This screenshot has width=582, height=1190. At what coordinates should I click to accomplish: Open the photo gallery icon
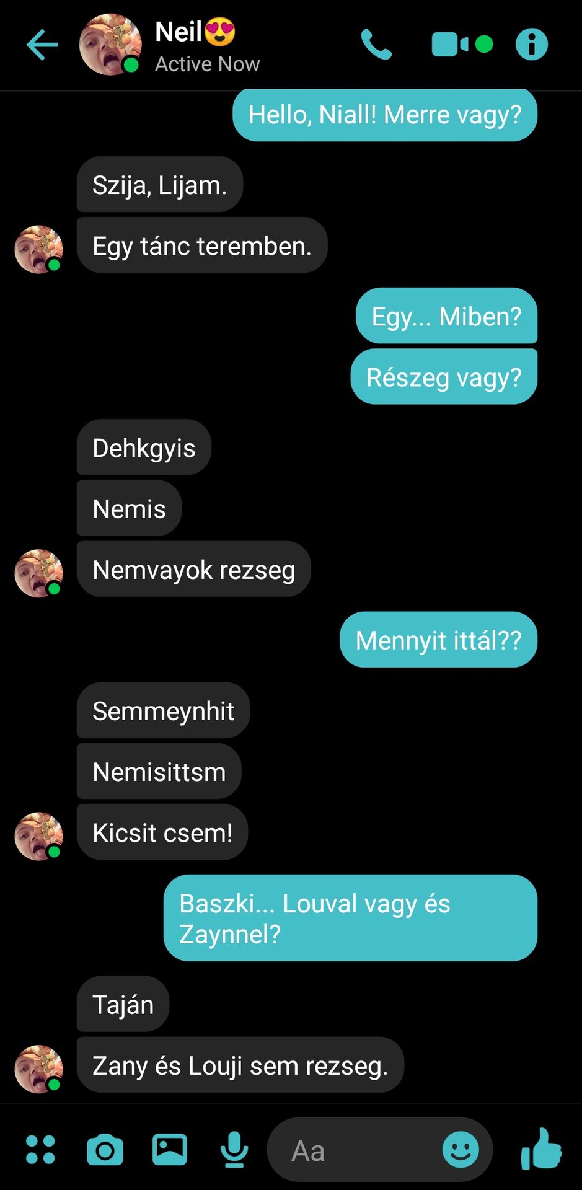[x=170, y=1150]
